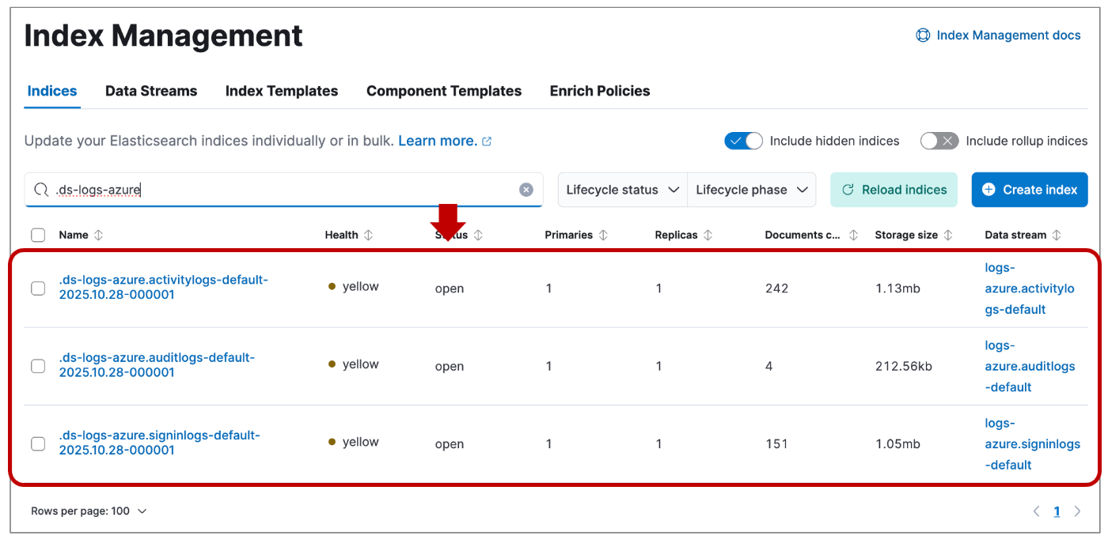Open the Rows per page dropdown
The height and width of the screenshot is (543, 1108).
point(89,511)
